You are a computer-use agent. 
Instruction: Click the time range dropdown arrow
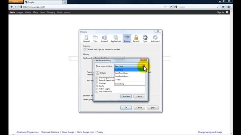click(143, 66)
